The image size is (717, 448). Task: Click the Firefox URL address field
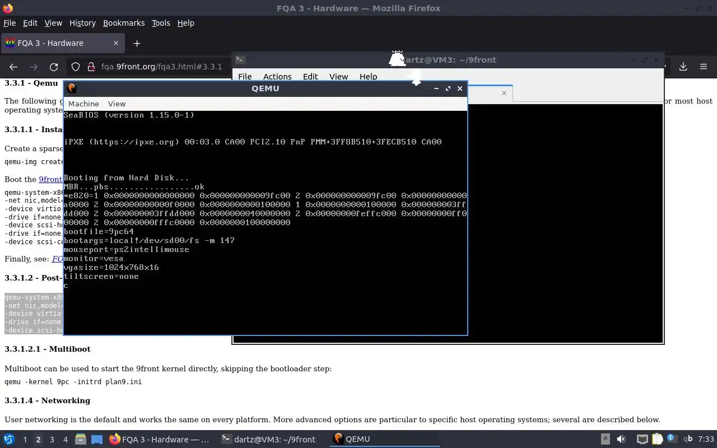pyautogui.click(x=161, y=67)
